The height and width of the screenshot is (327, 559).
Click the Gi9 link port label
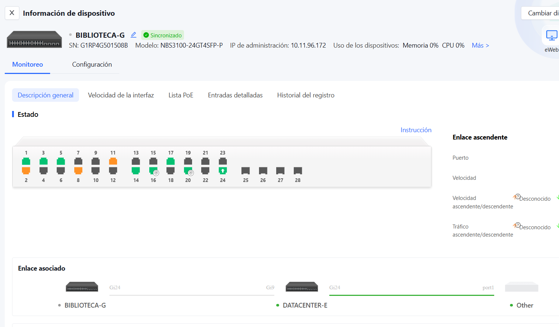point(270,287)
